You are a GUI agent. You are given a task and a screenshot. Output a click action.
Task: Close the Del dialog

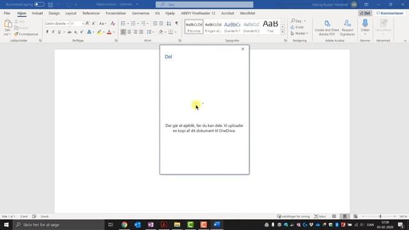(243, 49)
